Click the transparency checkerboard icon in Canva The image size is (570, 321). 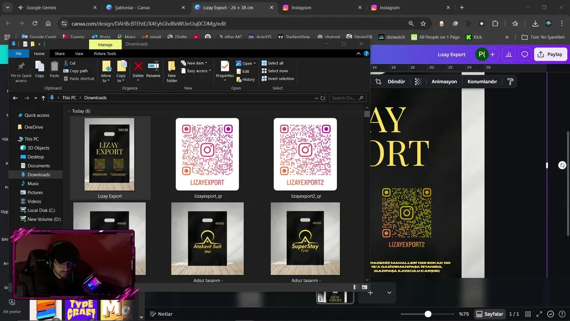pos(418,82)
